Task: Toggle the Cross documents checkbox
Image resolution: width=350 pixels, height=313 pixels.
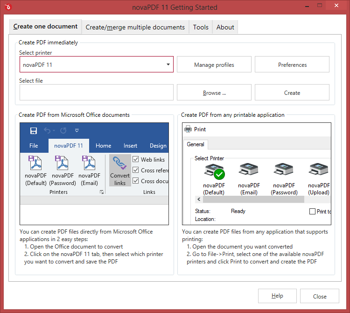Action: pyautogui.click(x=135, y=181)
